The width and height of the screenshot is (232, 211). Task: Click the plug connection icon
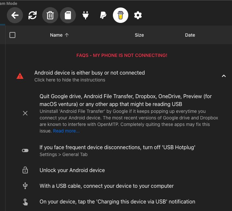click(85, 15)
